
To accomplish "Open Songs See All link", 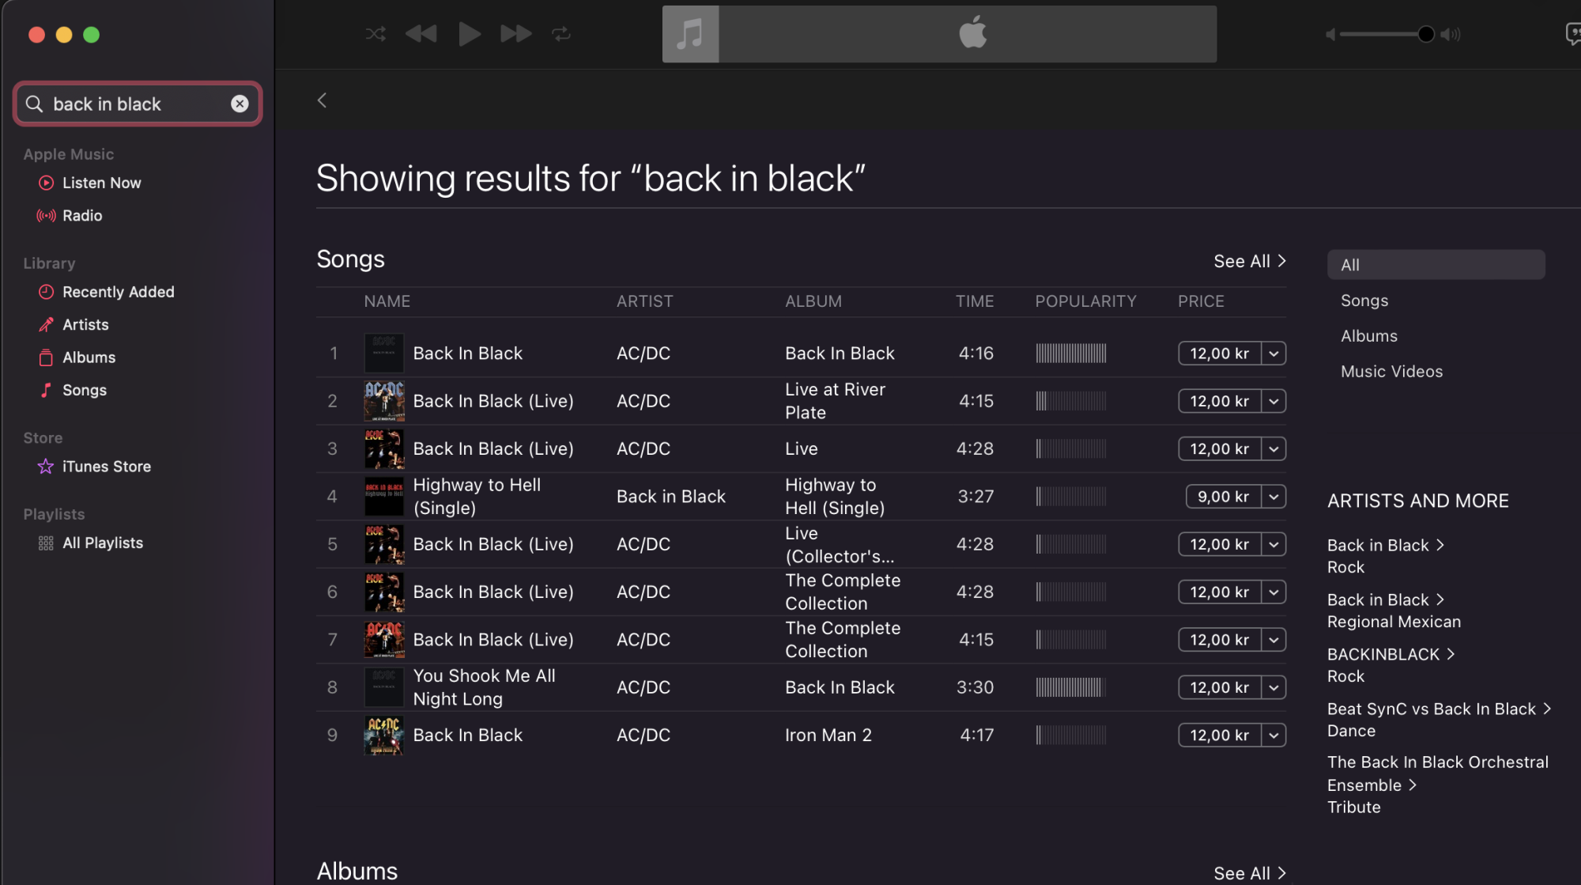I will click(x=1249, y=261).
